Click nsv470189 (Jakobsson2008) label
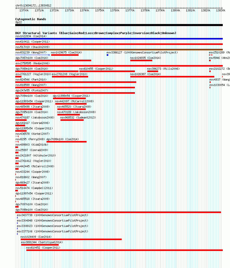230x268 pixels. [x=76, y=112]
